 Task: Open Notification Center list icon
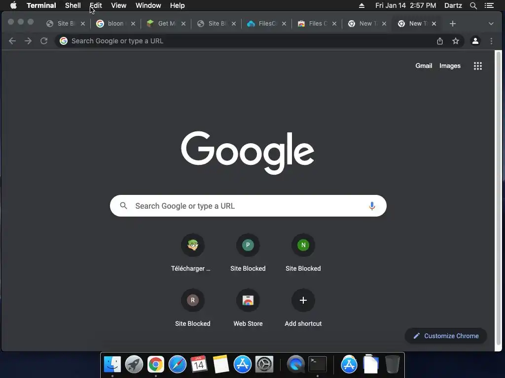489,5
